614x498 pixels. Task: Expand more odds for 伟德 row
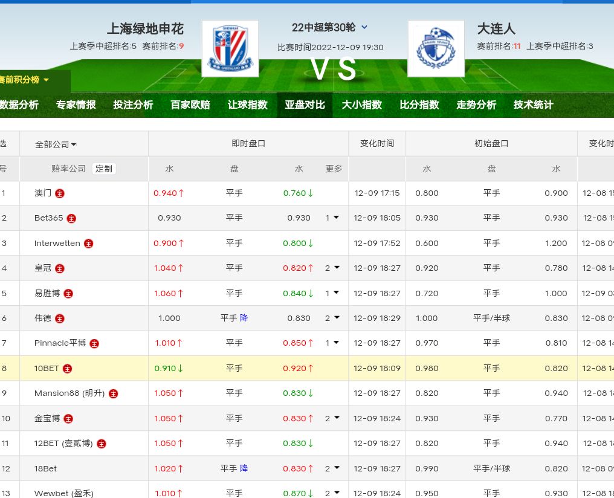332,318
